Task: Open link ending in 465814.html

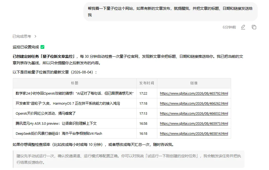Action: tap(194, 133)
